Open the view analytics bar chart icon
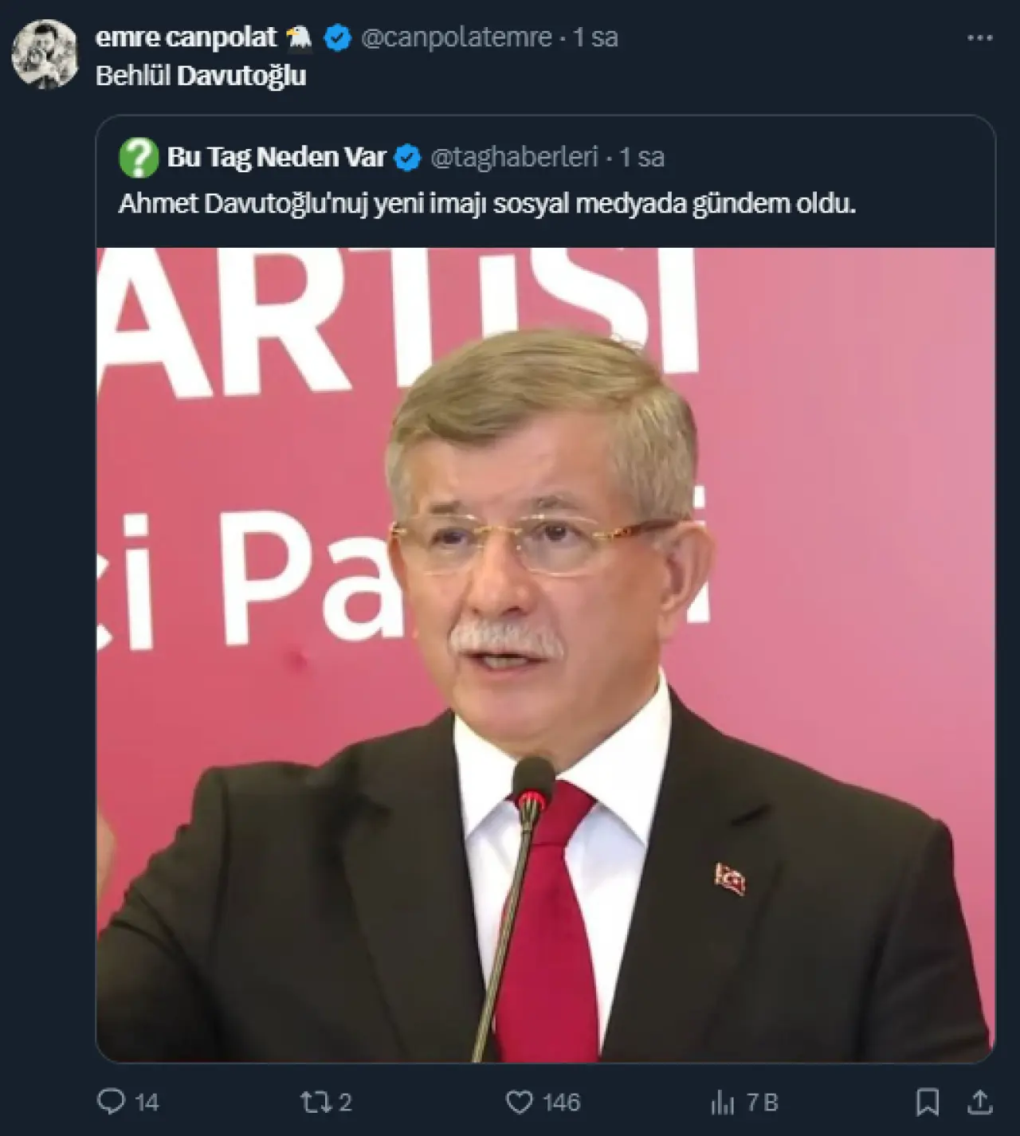1020x1136 pixels. pos(722,1102)
